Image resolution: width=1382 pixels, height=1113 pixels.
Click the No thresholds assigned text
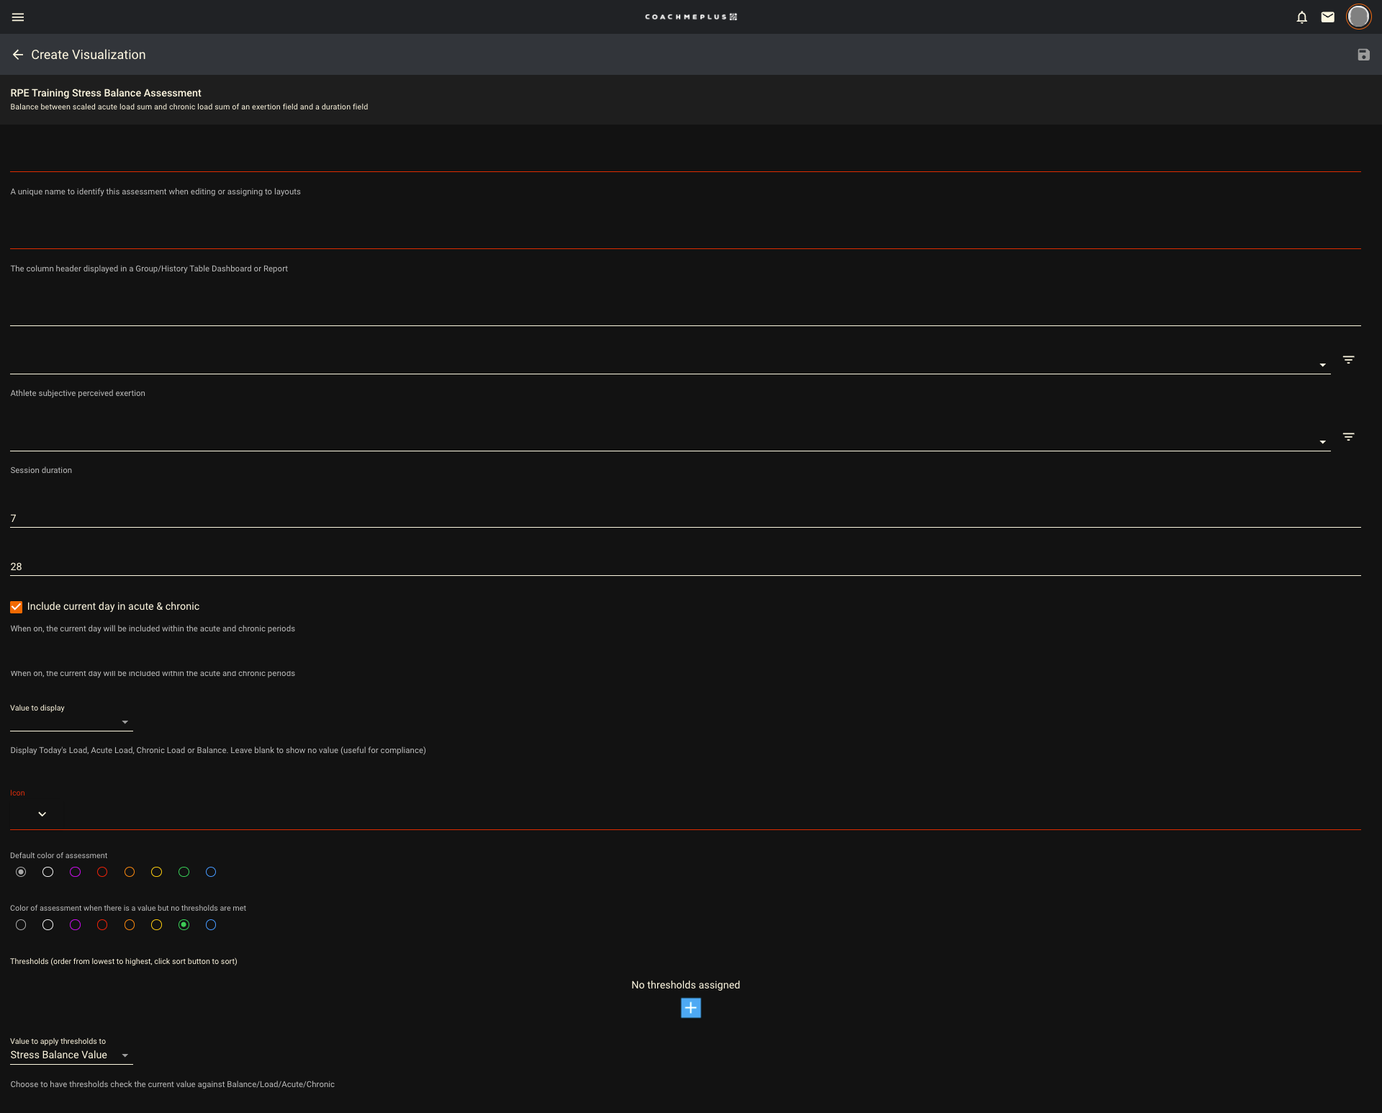(685, 985)
